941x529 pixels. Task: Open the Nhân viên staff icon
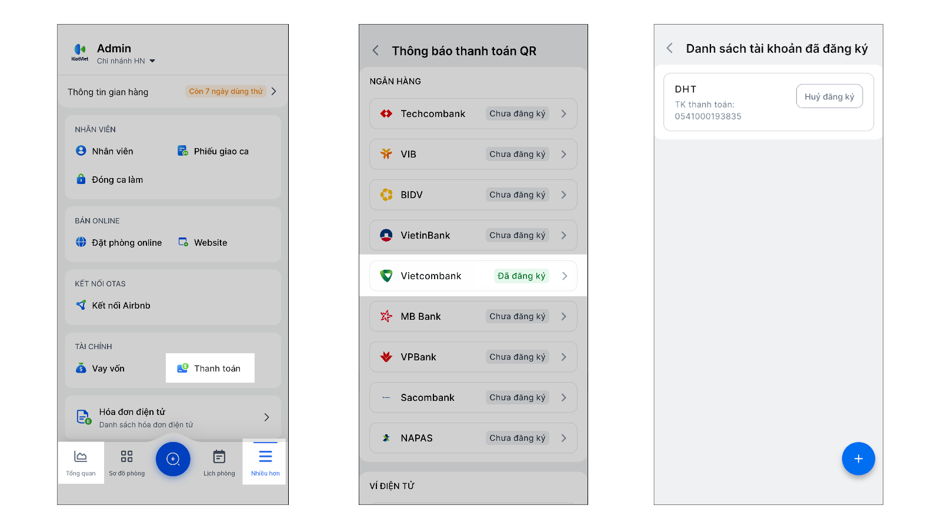pyautogui.click(x=81, y=151)
